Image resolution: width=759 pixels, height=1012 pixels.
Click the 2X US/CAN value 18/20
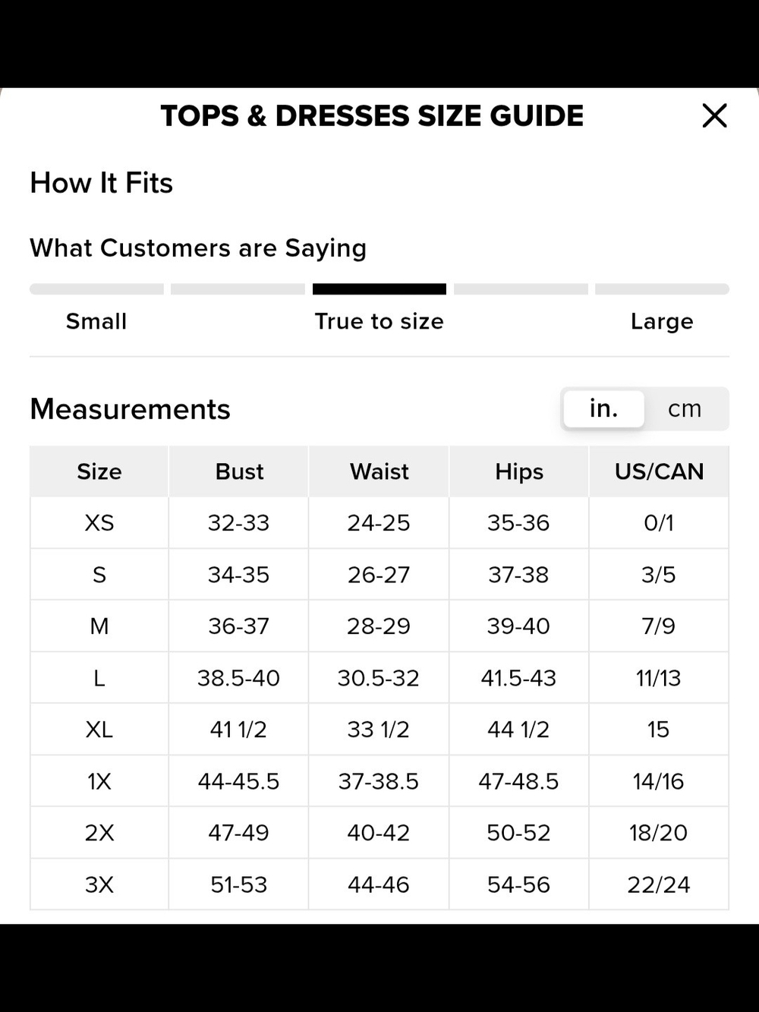click(659, 833)
